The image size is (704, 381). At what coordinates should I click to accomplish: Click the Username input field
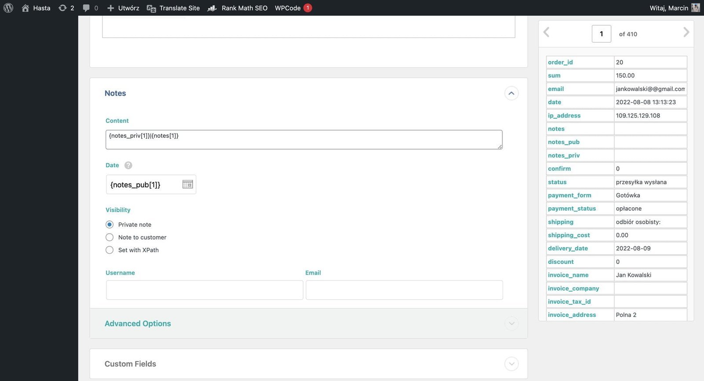click(204, 290)
